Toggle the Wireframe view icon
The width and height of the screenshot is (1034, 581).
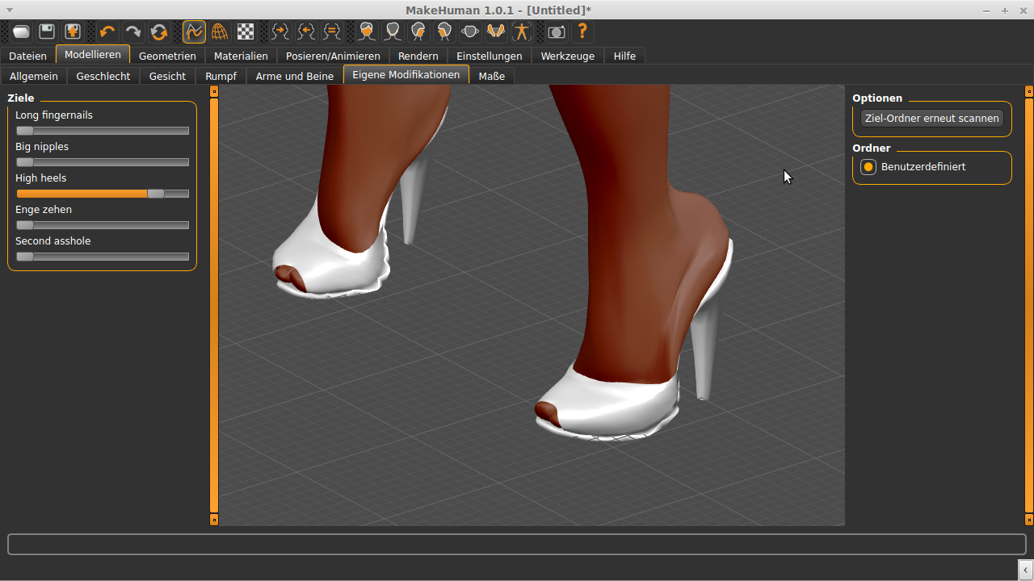tap(220, 31)
